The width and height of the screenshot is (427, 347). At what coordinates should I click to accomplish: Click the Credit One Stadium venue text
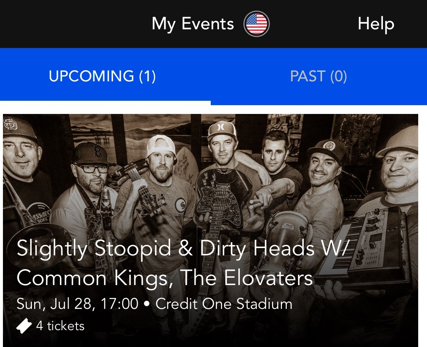coord(224,304)
